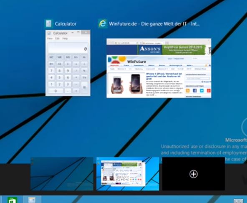Open the View menu in the Calculator preview
This screenshot has width=247, height=203.
(50, 38)
